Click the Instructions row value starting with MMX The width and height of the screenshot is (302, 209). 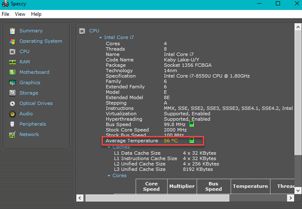[x=229, y=108]
